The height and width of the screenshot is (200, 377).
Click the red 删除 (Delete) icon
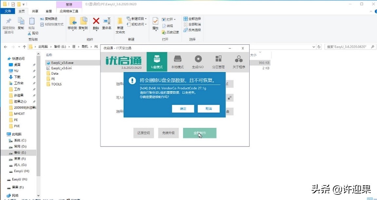tap(96, 24)
